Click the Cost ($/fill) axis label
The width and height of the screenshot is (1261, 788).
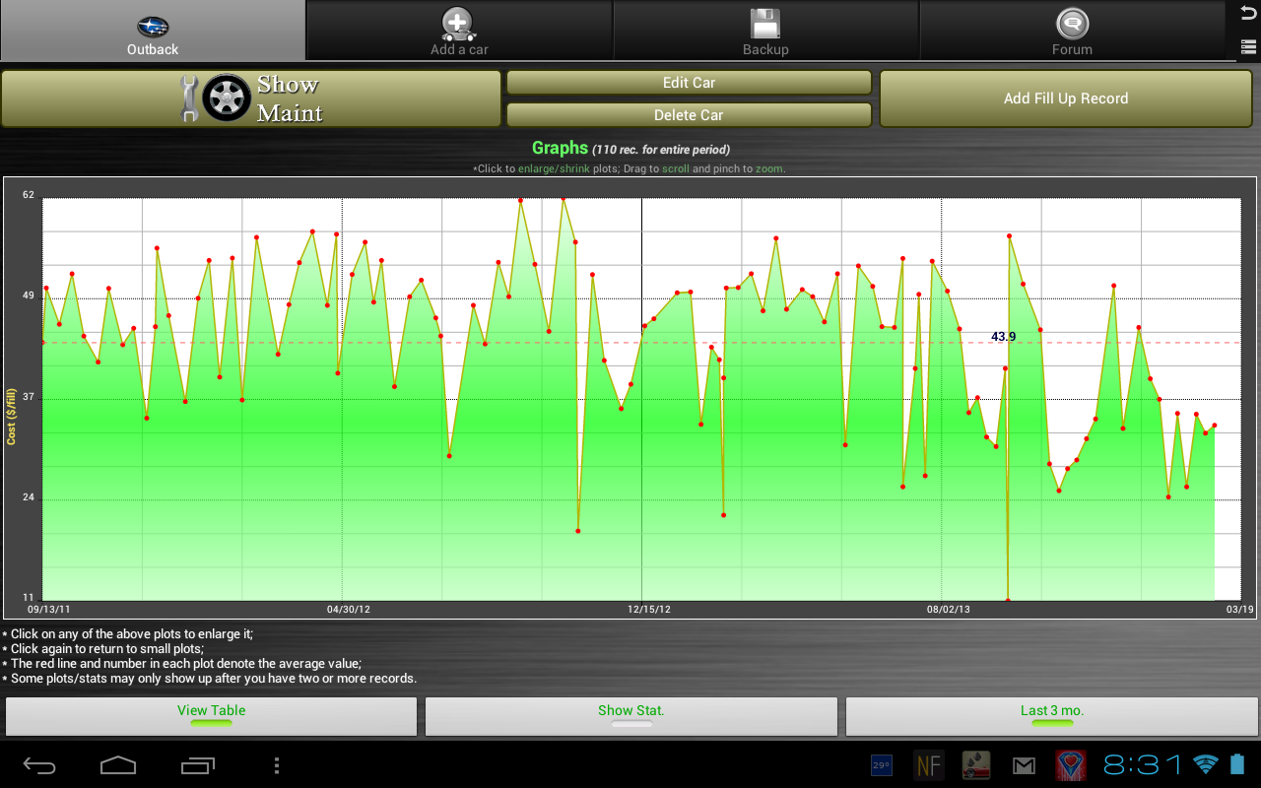pos(12,417)
